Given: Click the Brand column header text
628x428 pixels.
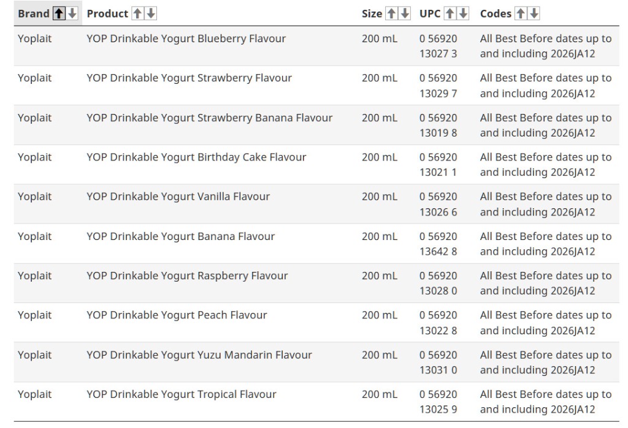Looking at the screenshot, I should click(33, 13).
